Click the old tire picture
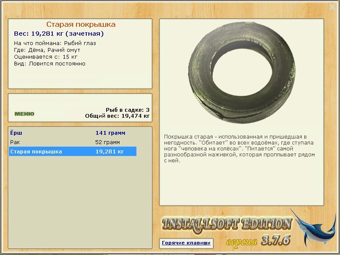The image size is (340, 255). [242, 73]
